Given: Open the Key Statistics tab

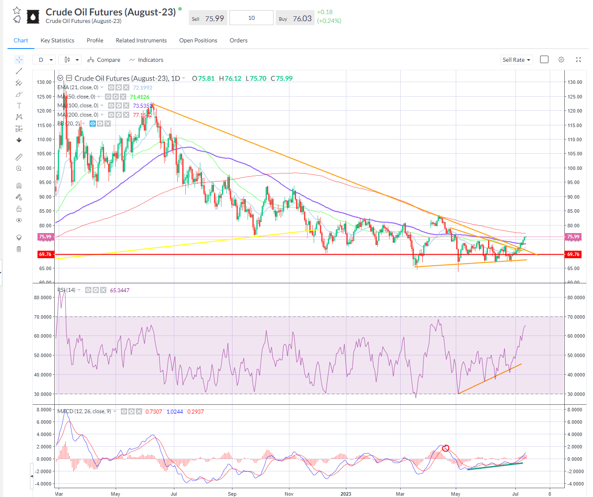Looking at the screenshot, I should pyautogui.click(x=57, y=40).
